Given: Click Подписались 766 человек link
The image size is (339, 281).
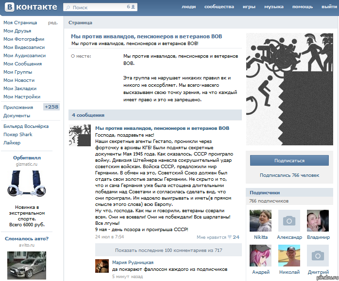Looking at the screenshot, I should coord(289,175).
